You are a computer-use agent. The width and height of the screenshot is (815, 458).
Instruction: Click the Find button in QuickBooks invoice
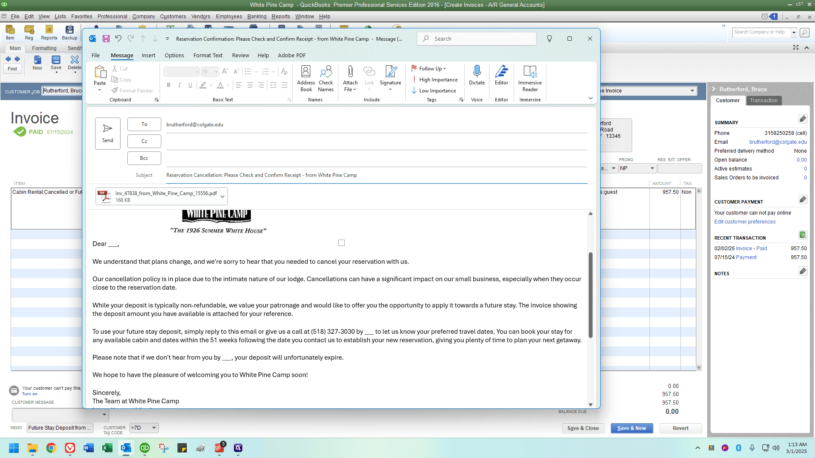coord(12,69)
